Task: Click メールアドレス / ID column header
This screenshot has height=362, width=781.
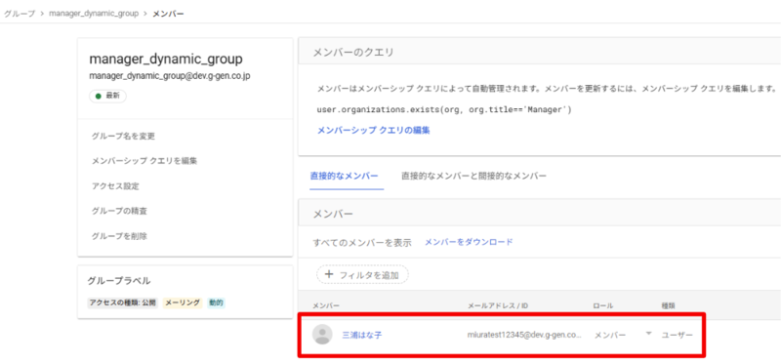Action: 498,305
